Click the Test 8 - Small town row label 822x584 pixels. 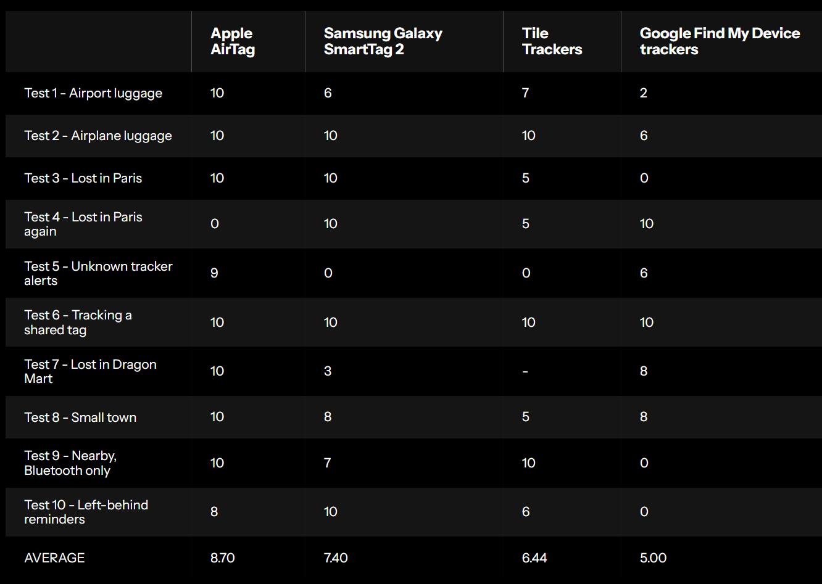tap(80, 417)
